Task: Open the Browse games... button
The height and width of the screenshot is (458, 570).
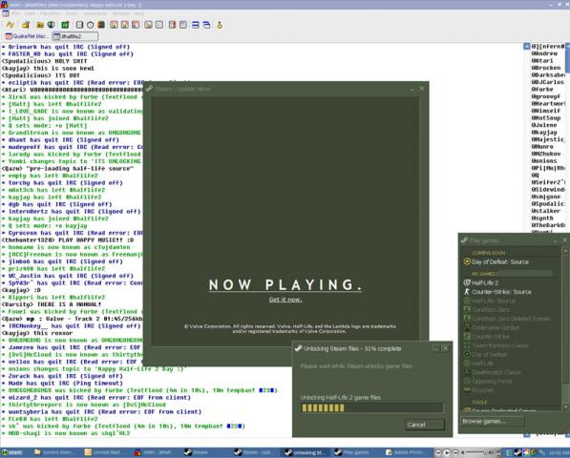Action: click(493, 422)
